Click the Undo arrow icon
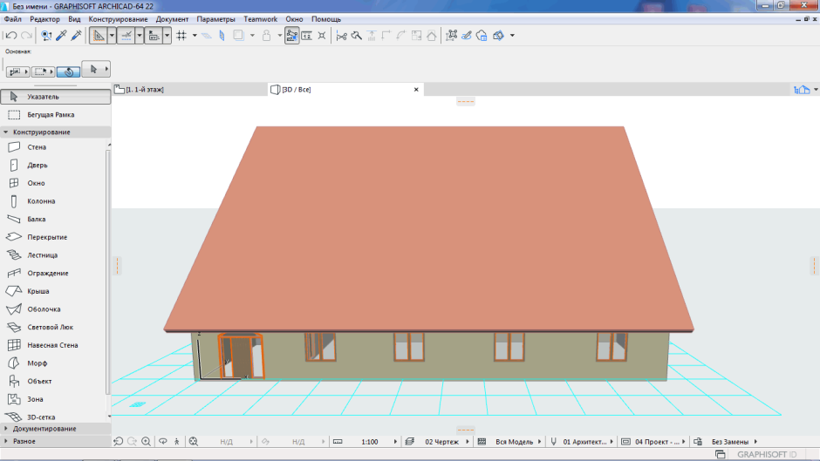 [x=11, y=36]
